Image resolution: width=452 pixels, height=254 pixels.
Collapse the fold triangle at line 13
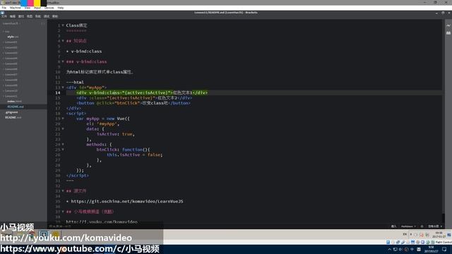point(63,87)
